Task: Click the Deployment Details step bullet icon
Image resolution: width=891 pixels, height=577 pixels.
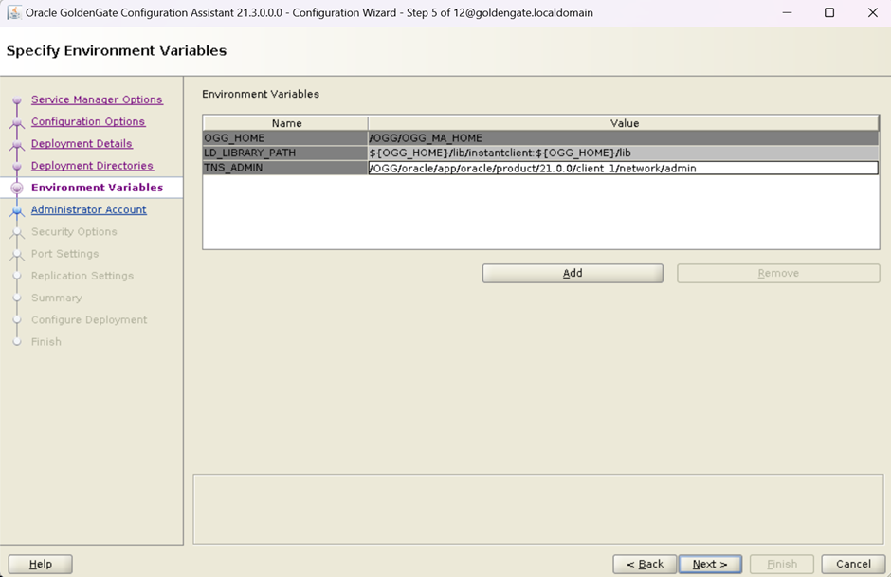Action: (x=16, y=145)
